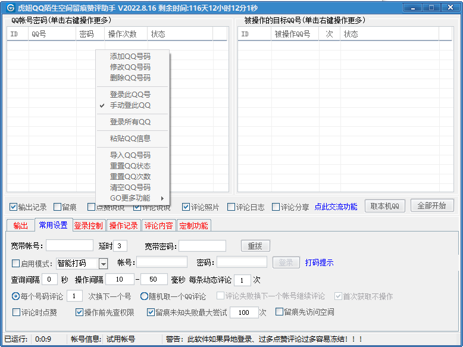The image size is (463, 347).
Task: Click the 试用帐号 status bar text
Action: pyautogui.click(x=121, y=339)
